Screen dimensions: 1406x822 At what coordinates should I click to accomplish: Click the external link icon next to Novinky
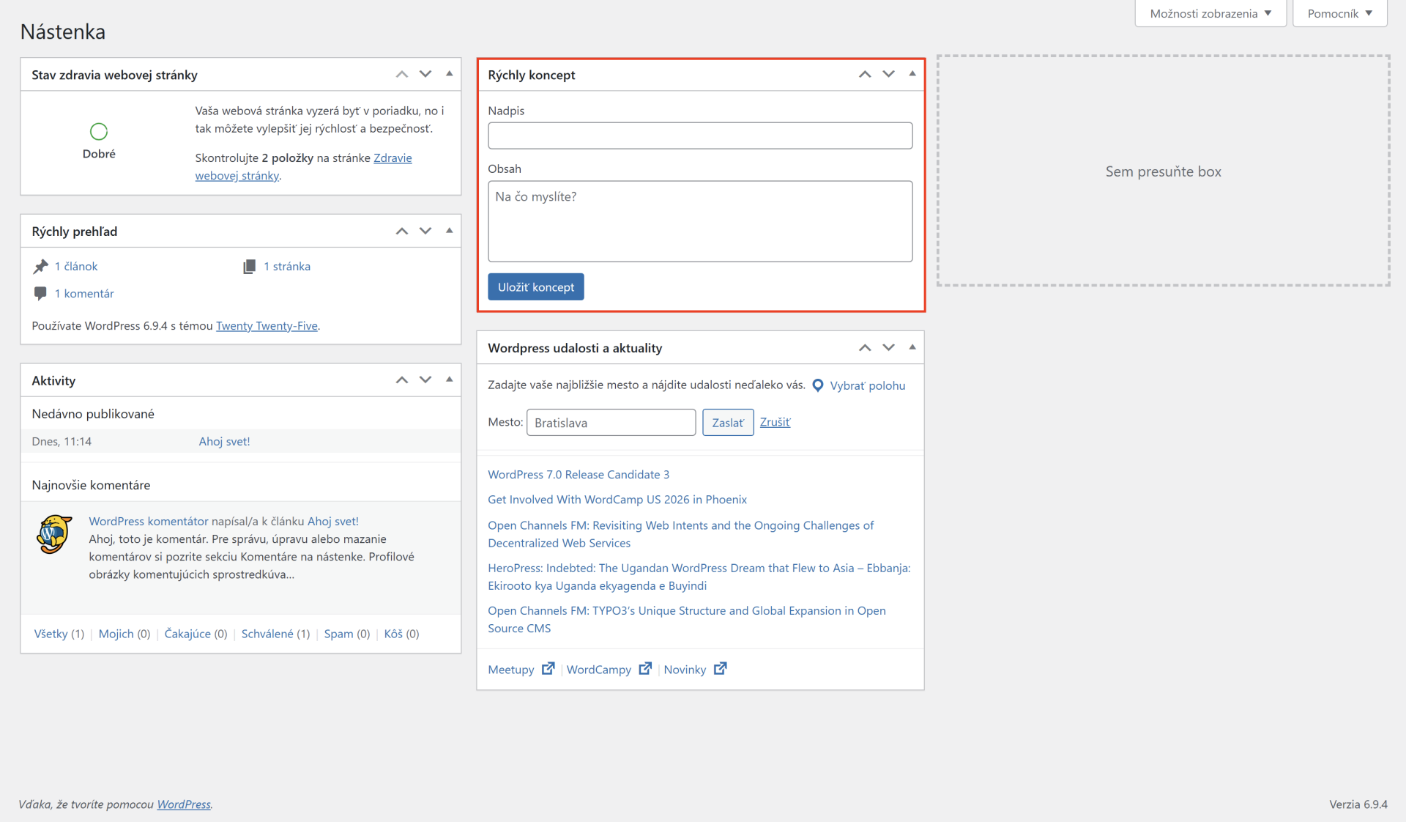click(721, 668)
